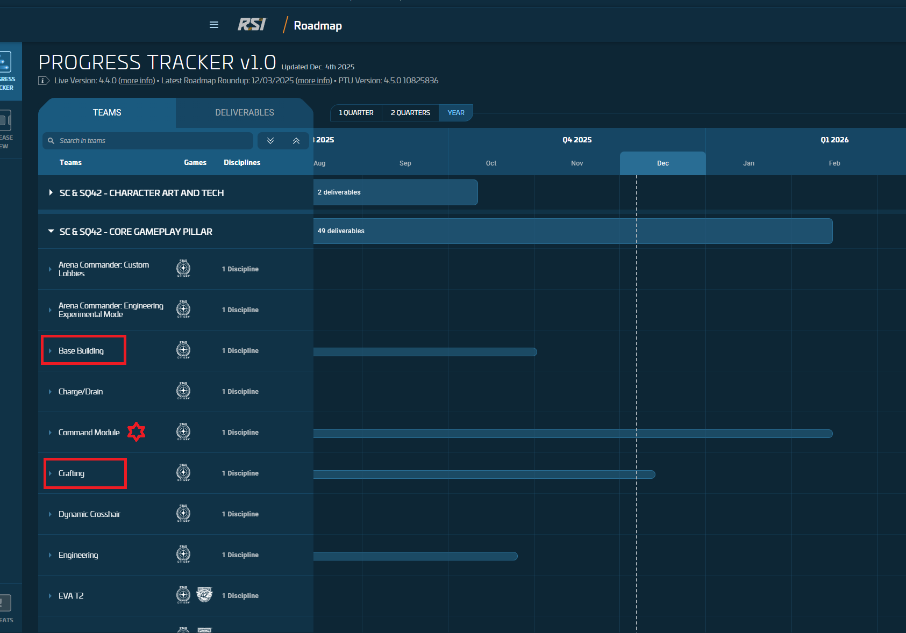Image resolution: width=906 pixels, height=633 pixels.
Task: Click 1 Discipline in Crafting row
Action: point(240,473)
